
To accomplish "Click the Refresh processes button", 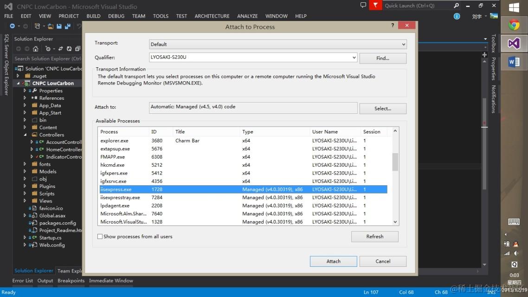I will pyautogui.click(x=375, y=236).
